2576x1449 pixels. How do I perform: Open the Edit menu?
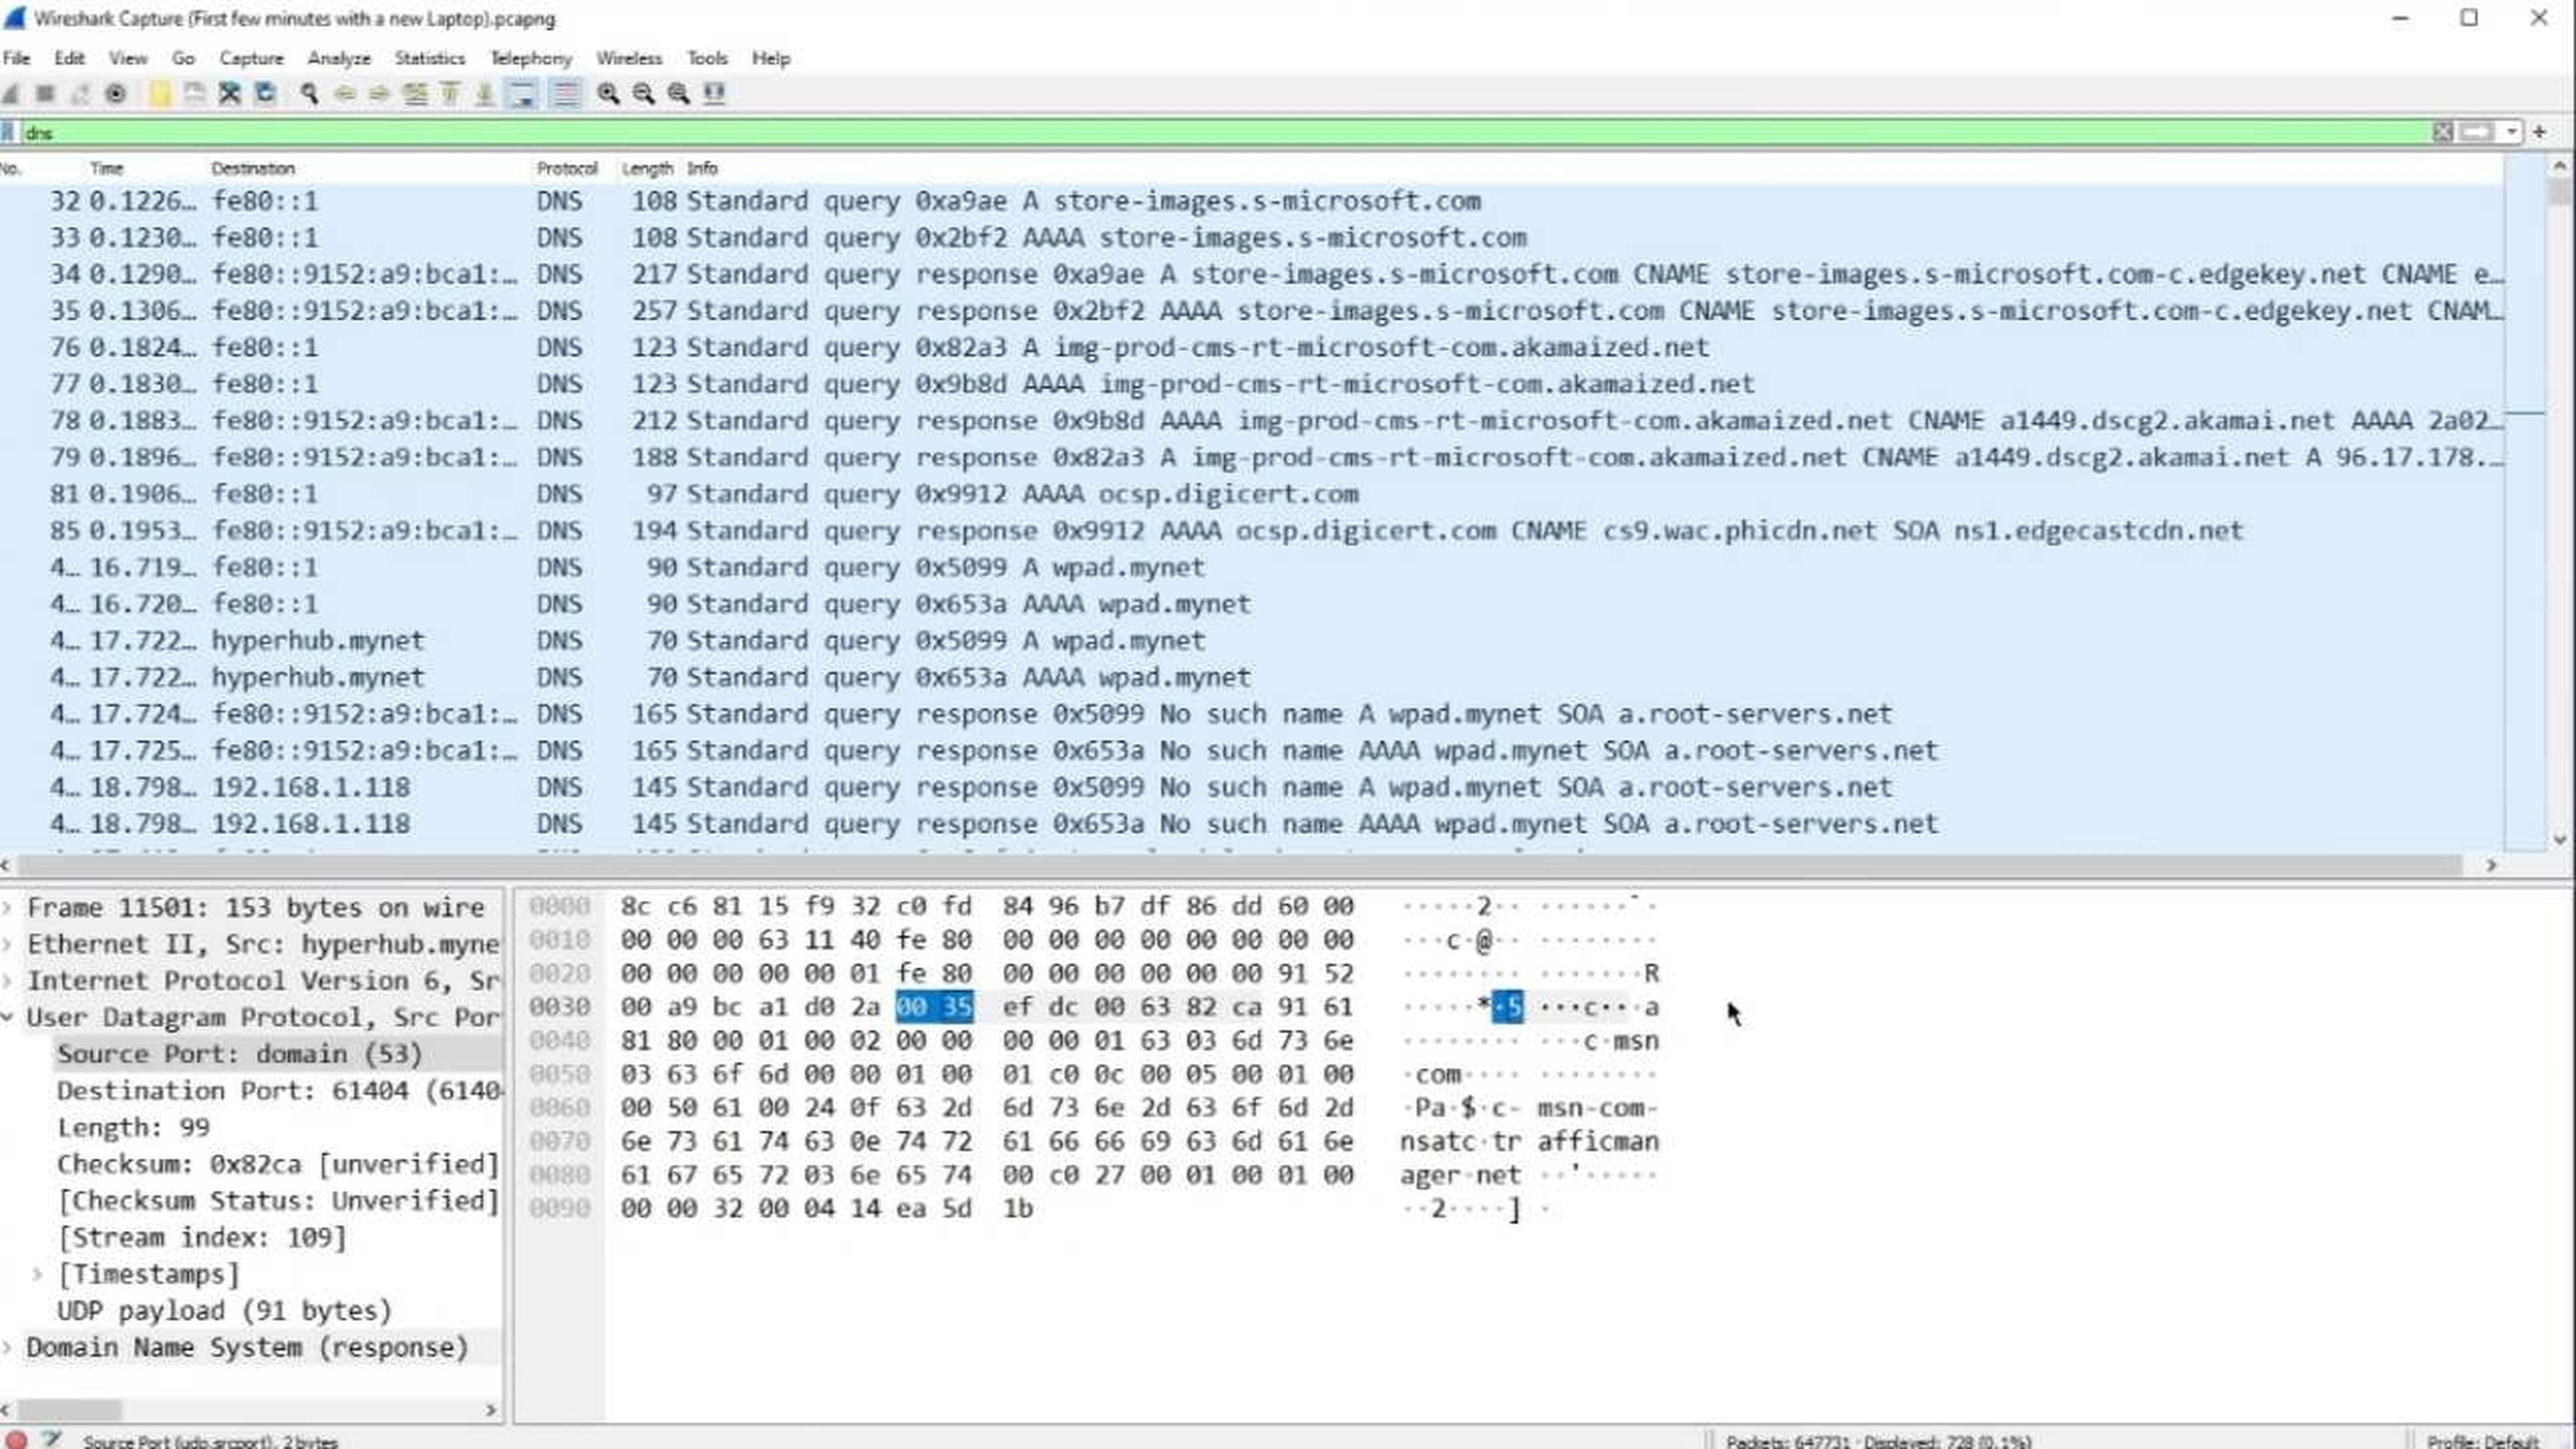pyautogui.click(x=69, y=58)
